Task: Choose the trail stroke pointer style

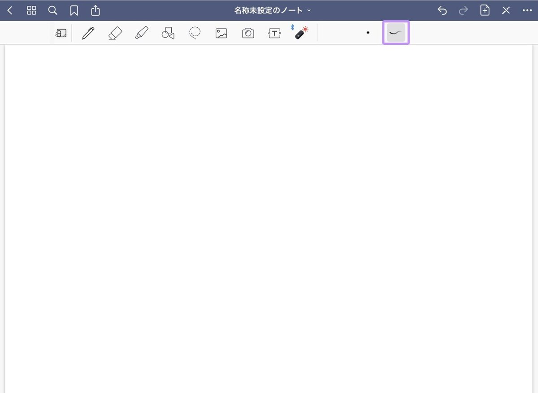Action: pyautogui.click(x=396, y=33)
